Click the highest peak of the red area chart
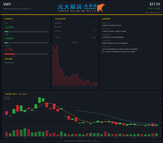This screenshot has height=143, width=163. (57, 45)
